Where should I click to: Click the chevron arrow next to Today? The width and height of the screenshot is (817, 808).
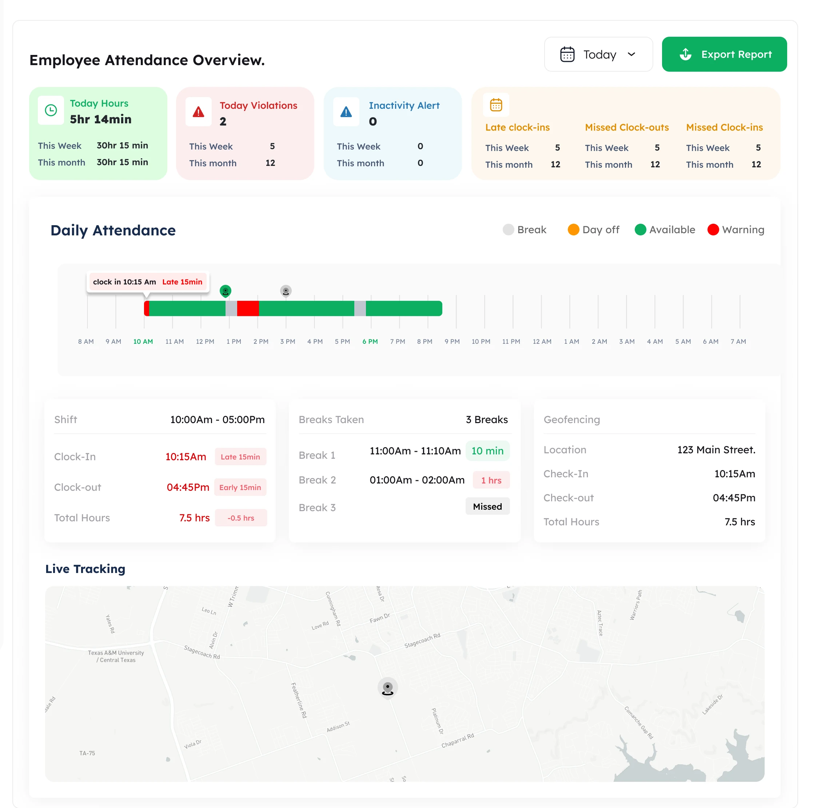click(631, 54)
